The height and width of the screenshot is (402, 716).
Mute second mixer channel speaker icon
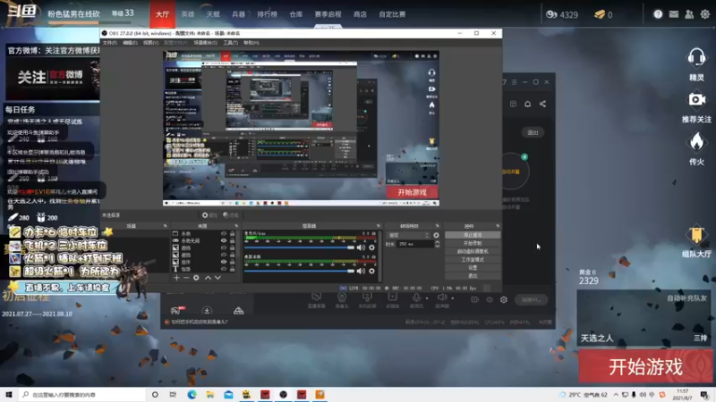point(361,271)
